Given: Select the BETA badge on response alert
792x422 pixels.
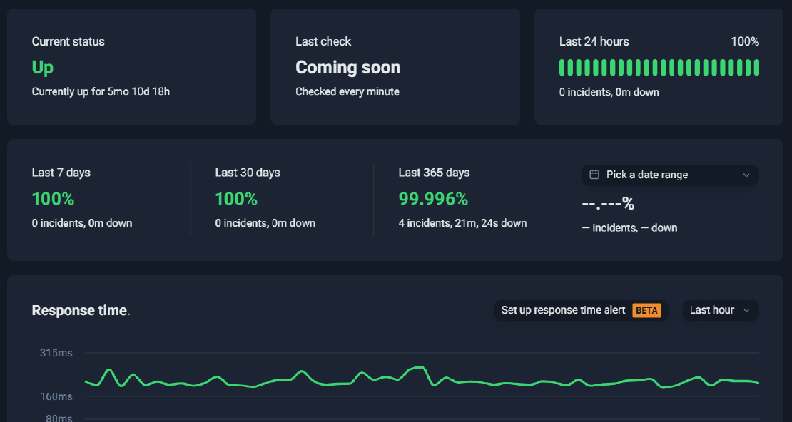Looking at the screenshot, I should tap(647, 310).
